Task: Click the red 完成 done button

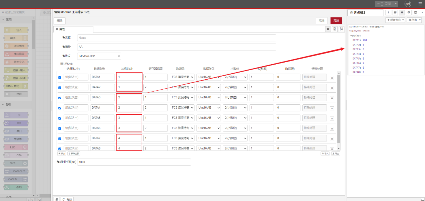Action: coord(336,20)
